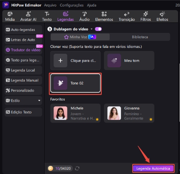Open the Filtros tool icon
180x174 pixels.
[x=145, y=14]
